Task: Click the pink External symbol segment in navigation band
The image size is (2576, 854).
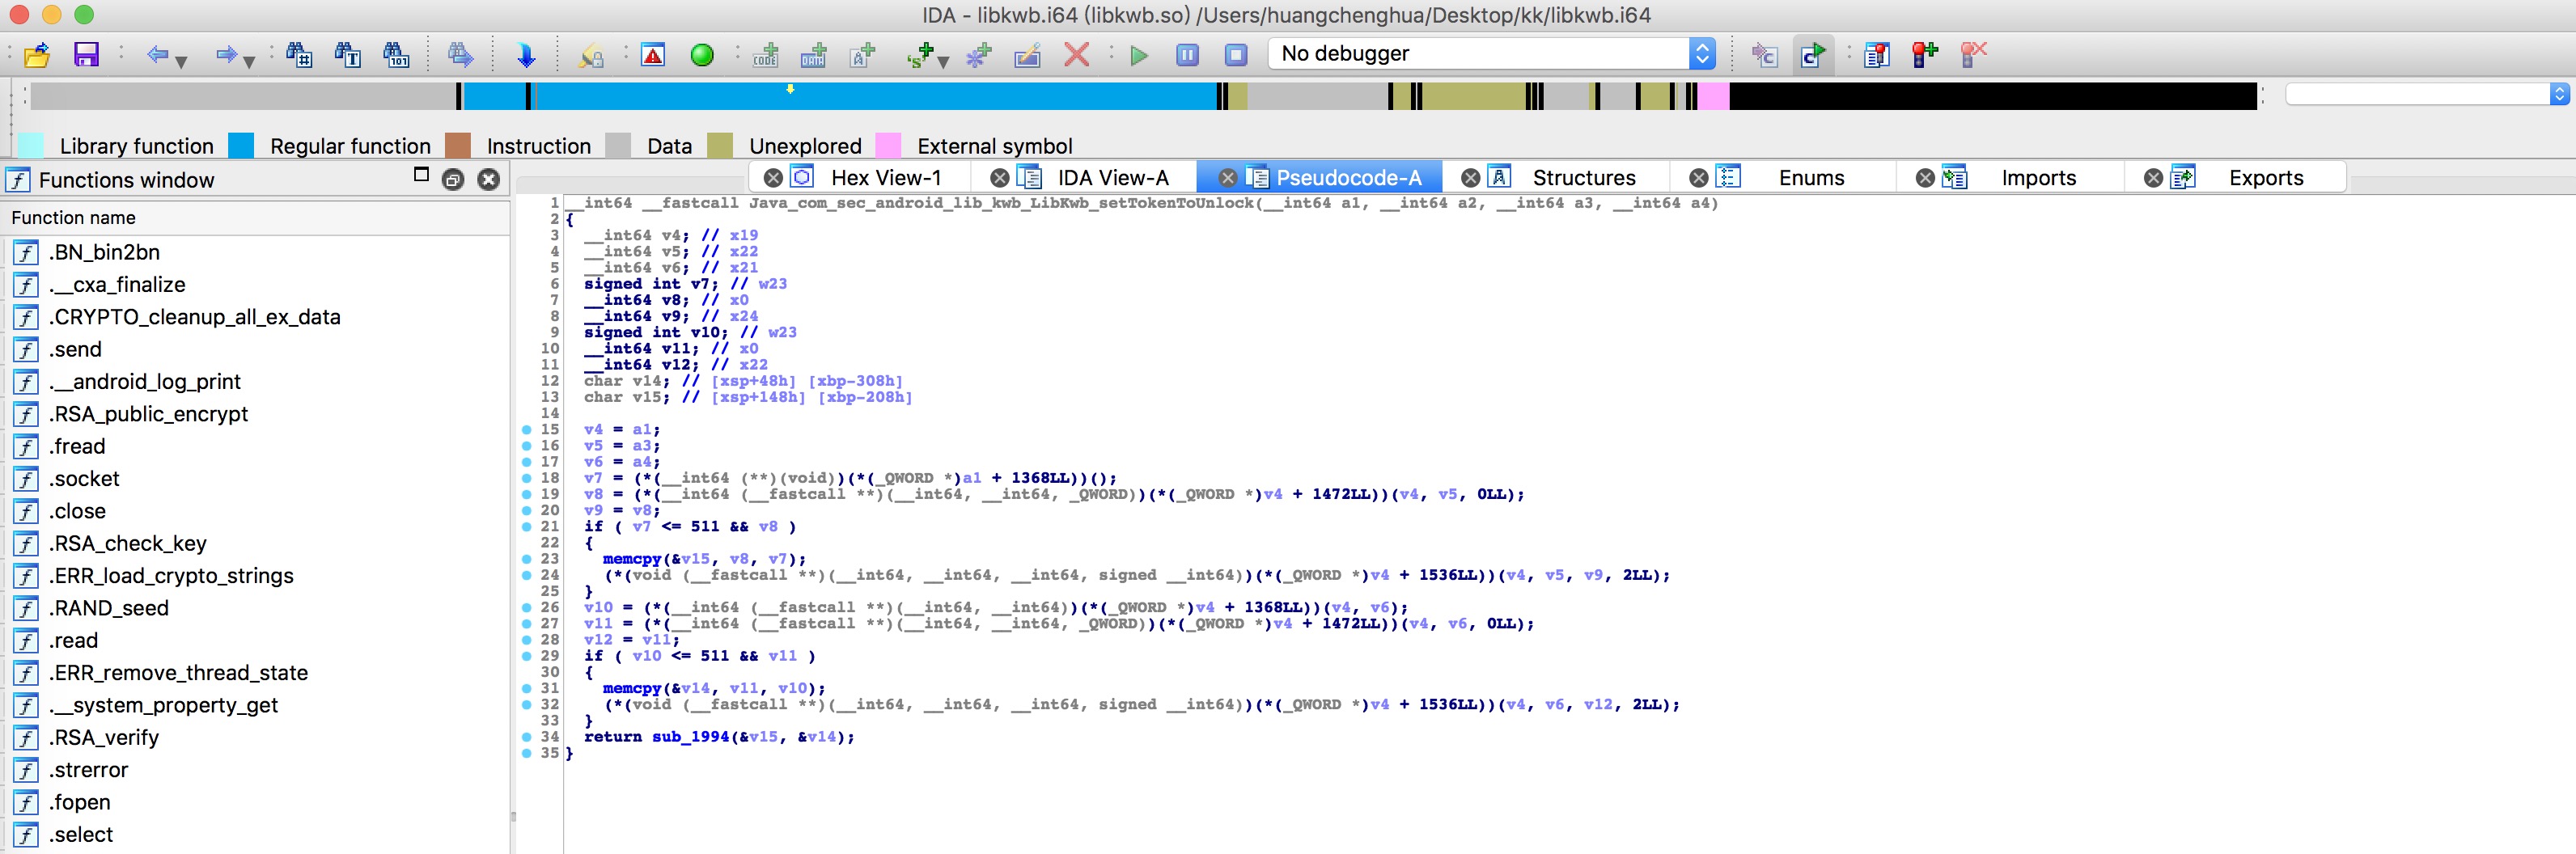Action: click(1713, 97)
